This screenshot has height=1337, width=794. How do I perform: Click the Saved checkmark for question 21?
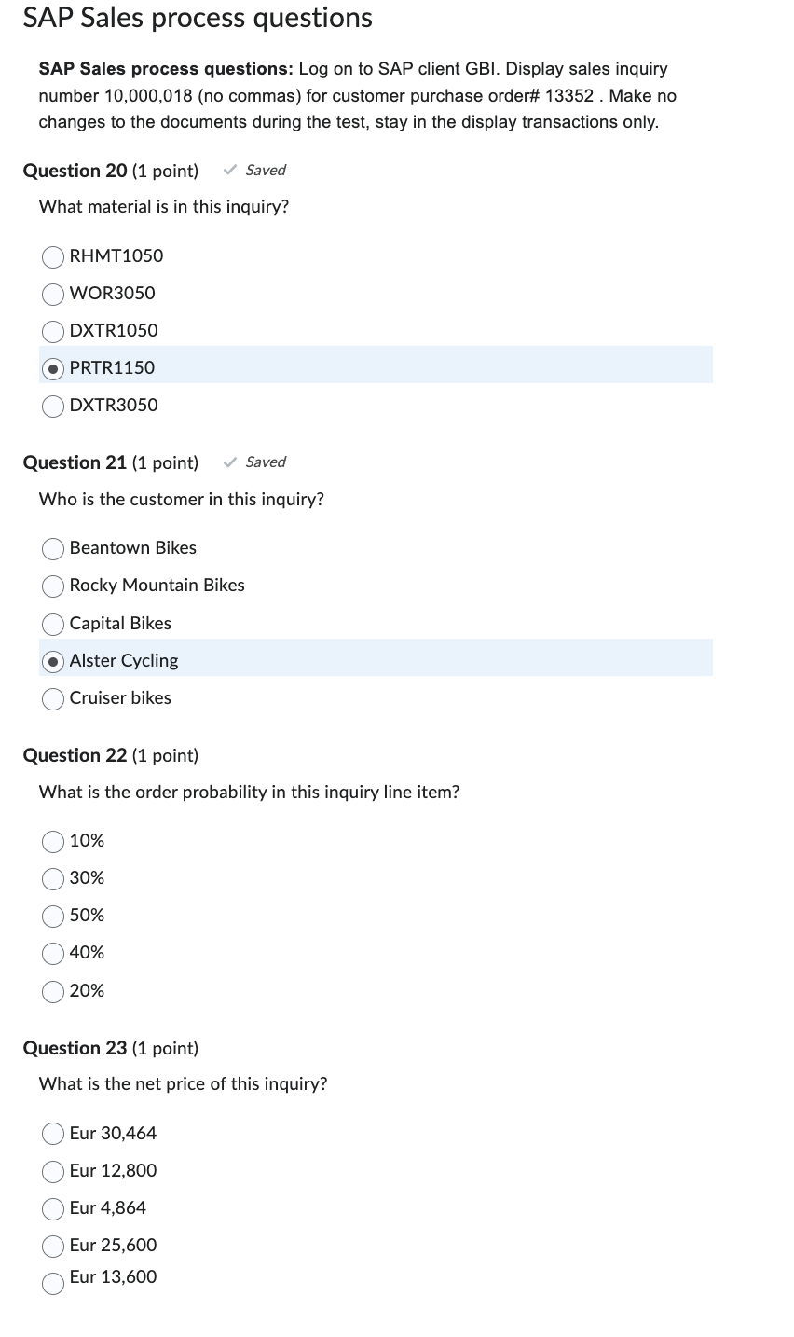point(229,462)
